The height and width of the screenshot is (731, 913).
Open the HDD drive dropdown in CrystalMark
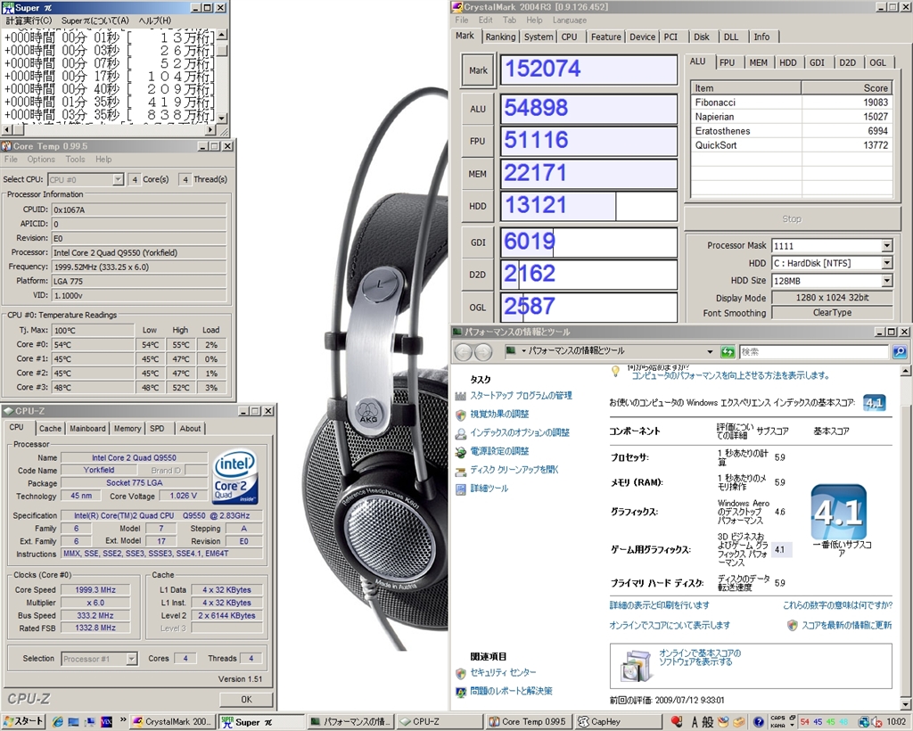coord(886,263)
